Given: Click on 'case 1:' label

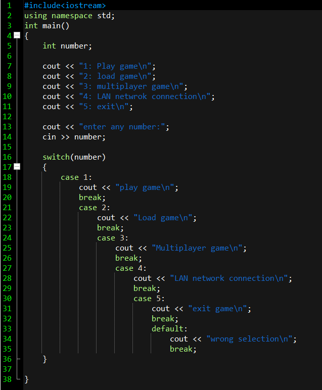Looking at the screenshot, I should coord(76,177).
